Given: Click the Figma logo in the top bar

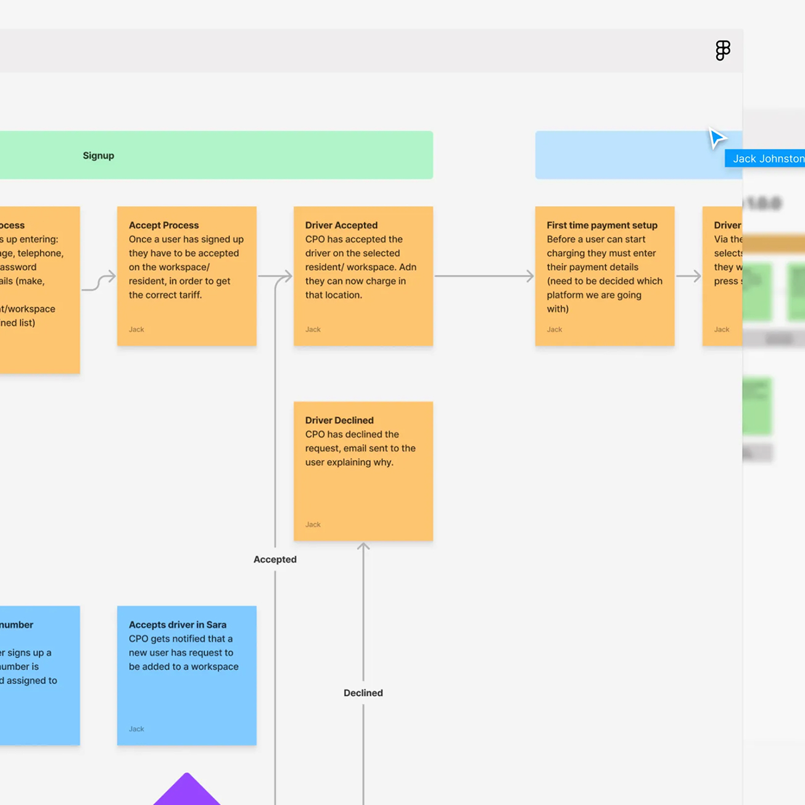Looking at the screenshot, I should [722, 51].
